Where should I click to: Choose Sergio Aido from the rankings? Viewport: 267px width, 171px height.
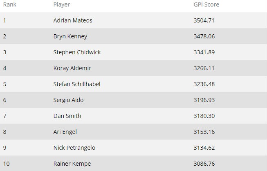[x=68, y=100]
